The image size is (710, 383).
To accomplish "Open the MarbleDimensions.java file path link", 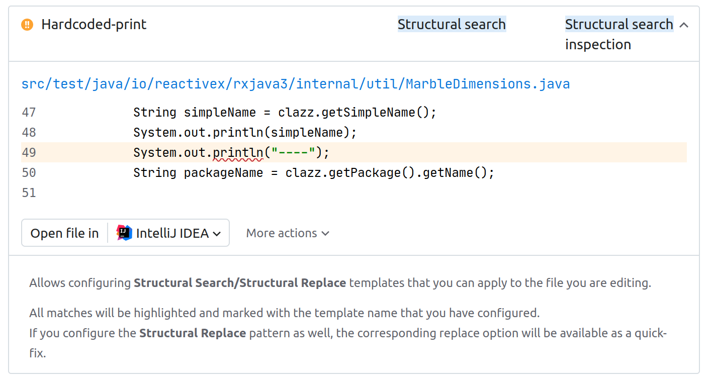I will [x=295, y=83].
